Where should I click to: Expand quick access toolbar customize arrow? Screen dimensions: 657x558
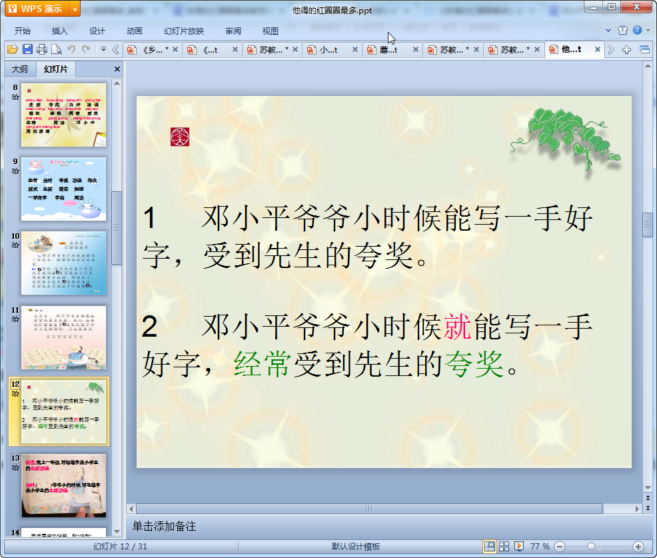click(103, 49)
